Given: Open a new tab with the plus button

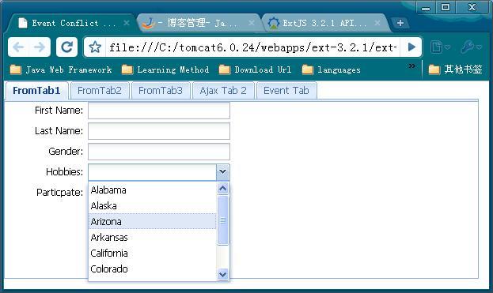Looking at the screenshot, I should pos(400,23).
